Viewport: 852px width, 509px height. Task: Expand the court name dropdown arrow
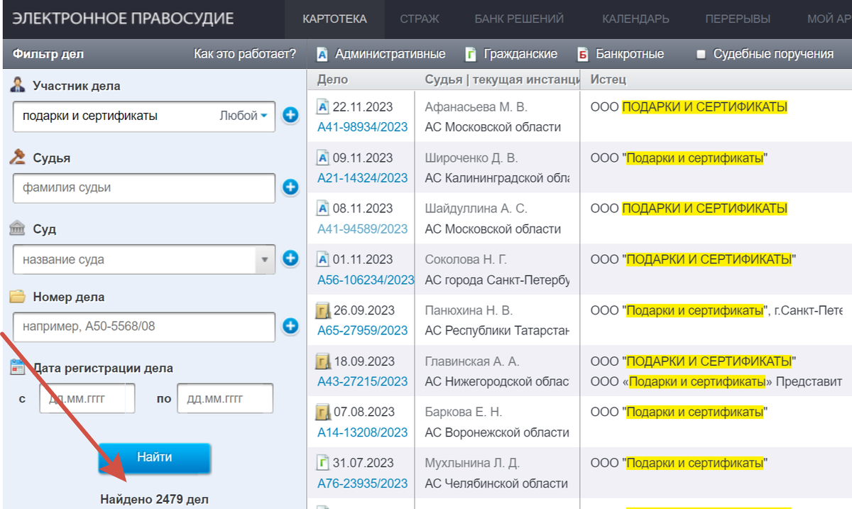[265, 260]
